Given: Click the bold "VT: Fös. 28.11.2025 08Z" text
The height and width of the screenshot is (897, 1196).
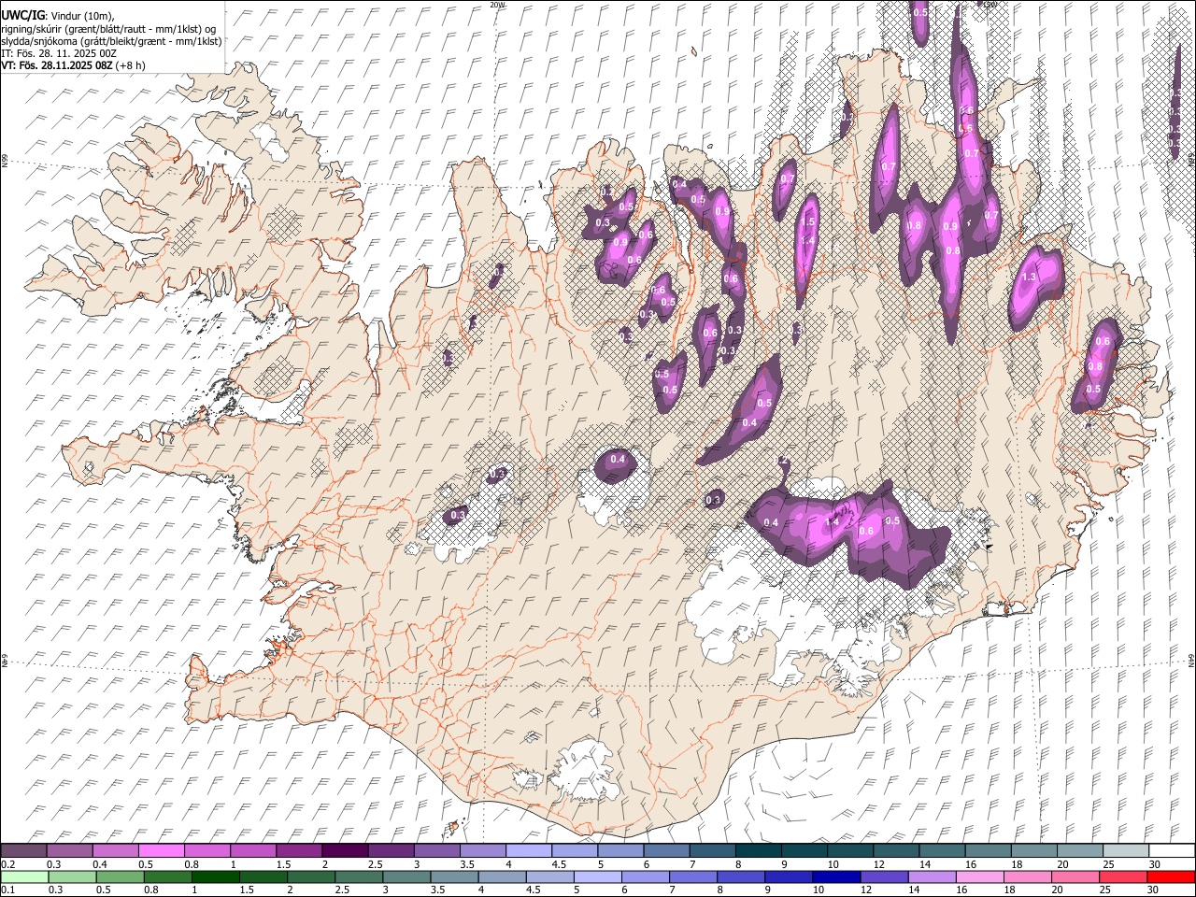Looking at the screenshot, I should coord(56,65).
